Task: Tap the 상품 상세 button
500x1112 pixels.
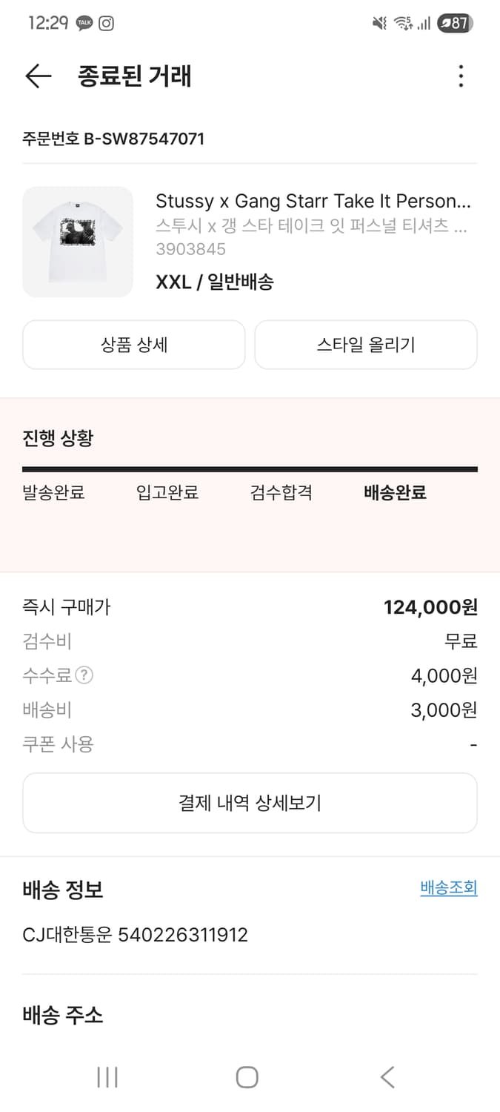Action: point(133,344)
